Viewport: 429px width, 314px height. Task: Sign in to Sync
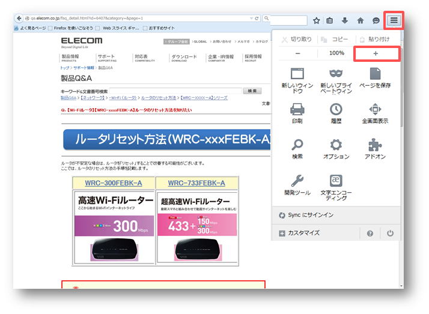click(336, 215)
